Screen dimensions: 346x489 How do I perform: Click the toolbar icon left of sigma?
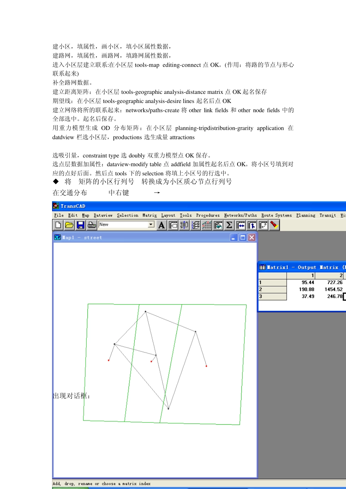pos(218,225)
